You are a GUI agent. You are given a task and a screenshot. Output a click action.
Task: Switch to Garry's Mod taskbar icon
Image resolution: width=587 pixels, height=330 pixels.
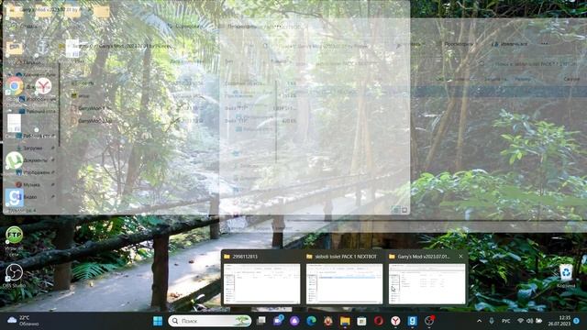412,321
